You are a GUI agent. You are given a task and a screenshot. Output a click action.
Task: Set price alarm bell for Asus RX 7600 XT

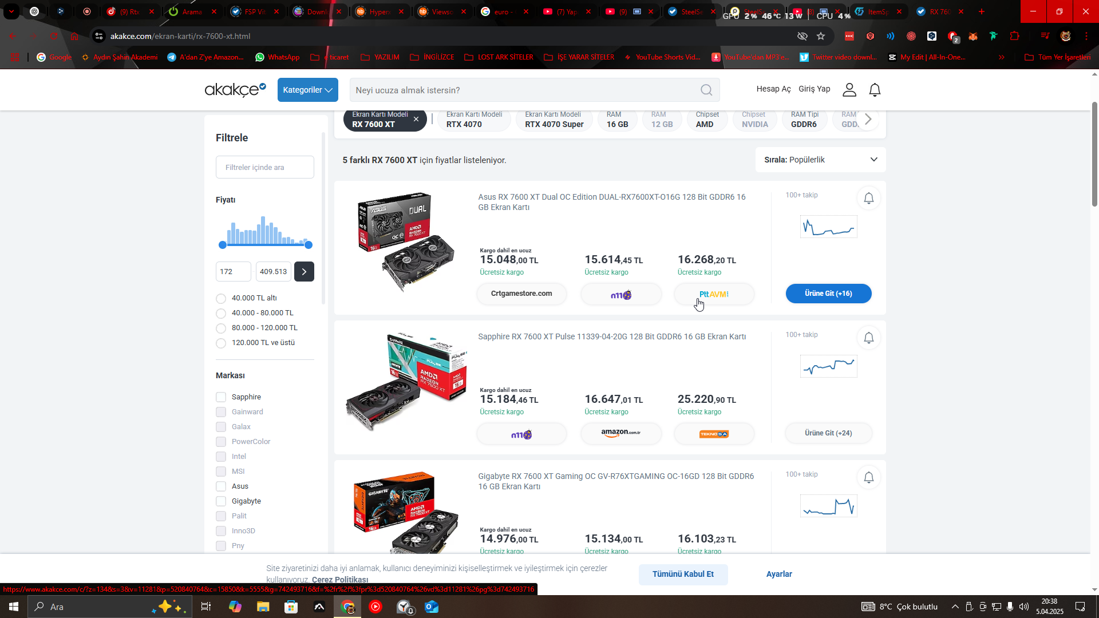[868, 198]
